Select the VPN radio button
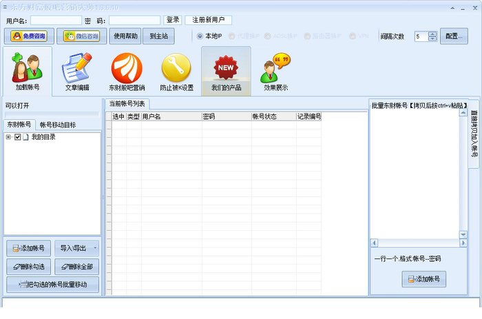The height and width of the screenshot is (319, 482). 353,36
